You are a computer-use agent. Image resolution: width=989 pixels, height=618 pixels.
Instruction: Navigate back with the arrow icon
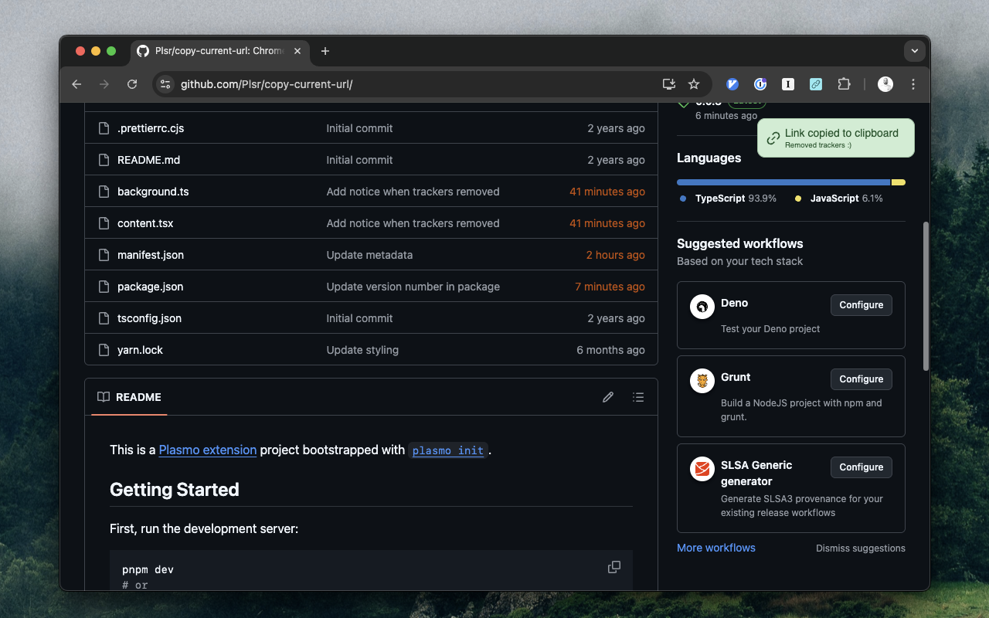(76, 84)
